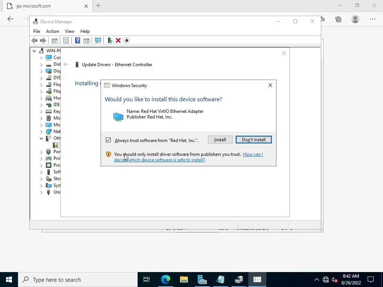The height and width of the screenshot is (287, 383).
Task: Click the Back arrow in Device Manager toolbar
Action: click(x=34, y=40)
